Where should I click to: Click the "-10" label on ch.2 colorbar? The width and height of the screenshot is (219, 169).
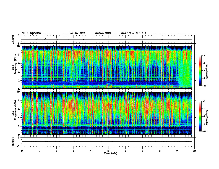click(x=204, y=131)
